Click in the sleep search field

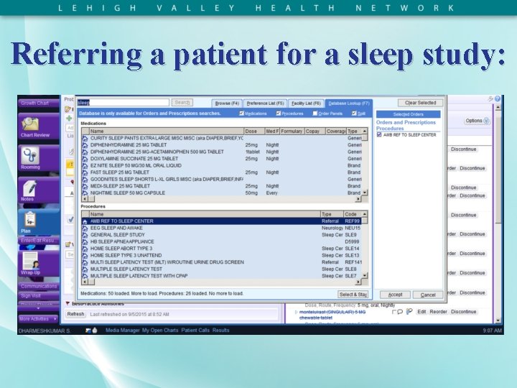click(x=124, y=103)
